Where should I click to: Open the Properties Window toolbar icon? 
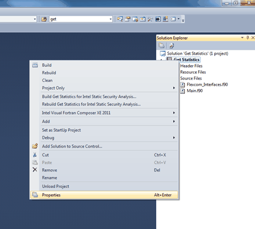pyautogui.click(x=127, y=19)
